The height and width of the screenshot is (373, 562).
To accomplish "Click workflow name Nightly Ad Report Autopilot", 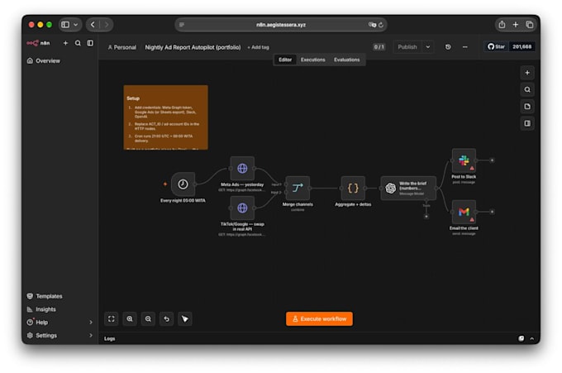I will point(193,47).
